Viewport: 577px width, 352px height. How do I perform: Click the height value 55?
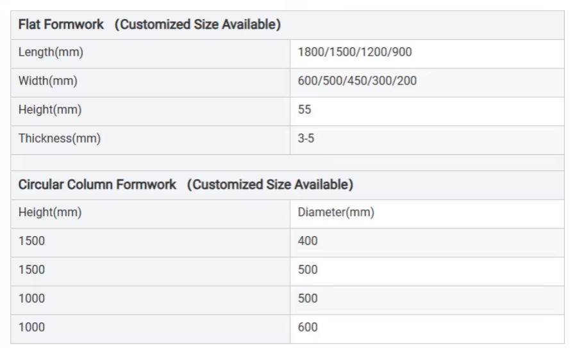(305, 110)
